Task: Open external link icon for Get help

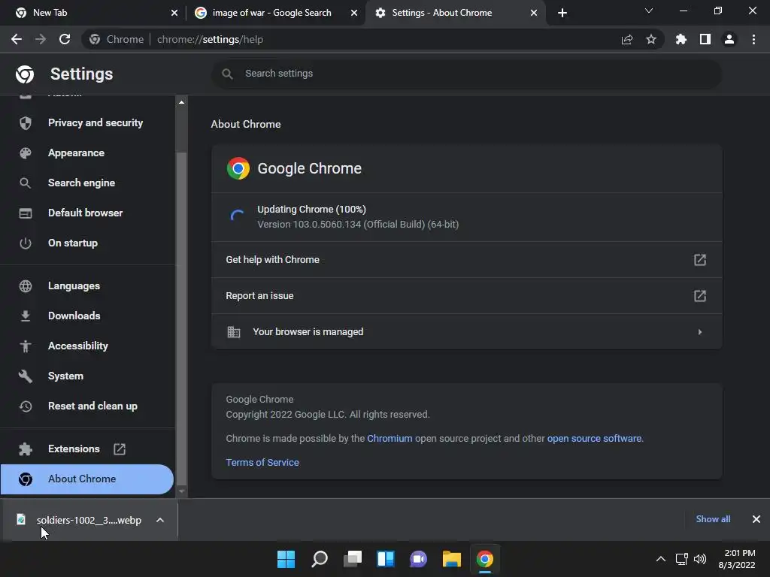Action: (x=700, y=259)
